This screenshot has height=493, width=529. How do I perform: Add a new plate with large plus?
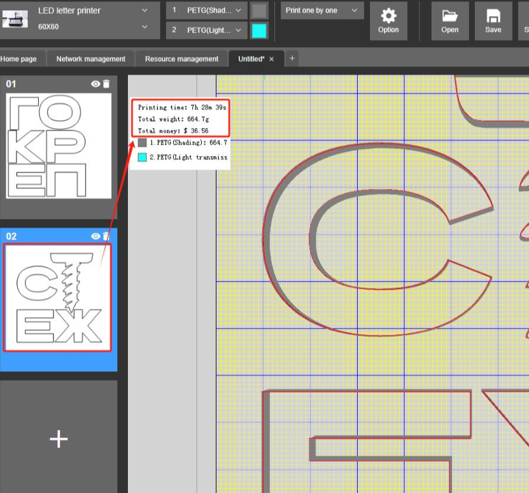(x=59, y=439)
